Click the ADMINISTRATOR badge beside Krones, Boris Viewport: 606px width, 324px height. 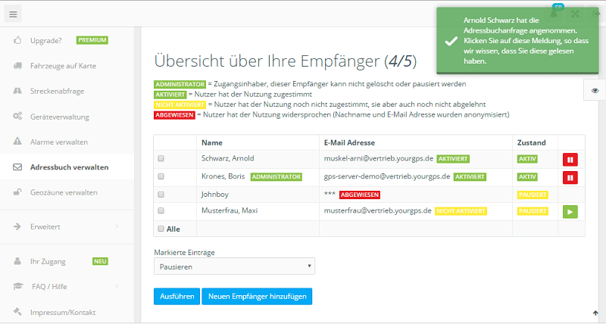(276, 177)
